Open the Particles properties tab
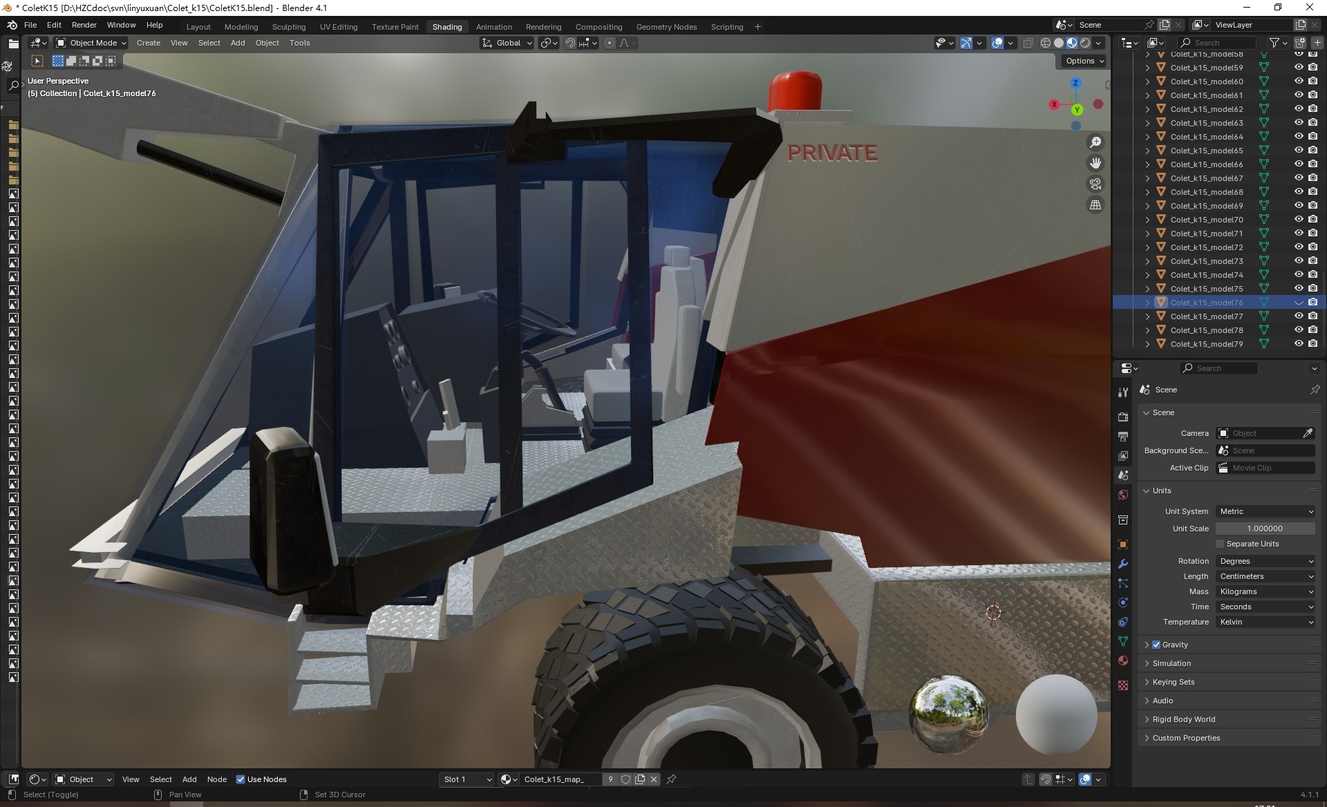The image size is (1327, 807). (1123, 583)
